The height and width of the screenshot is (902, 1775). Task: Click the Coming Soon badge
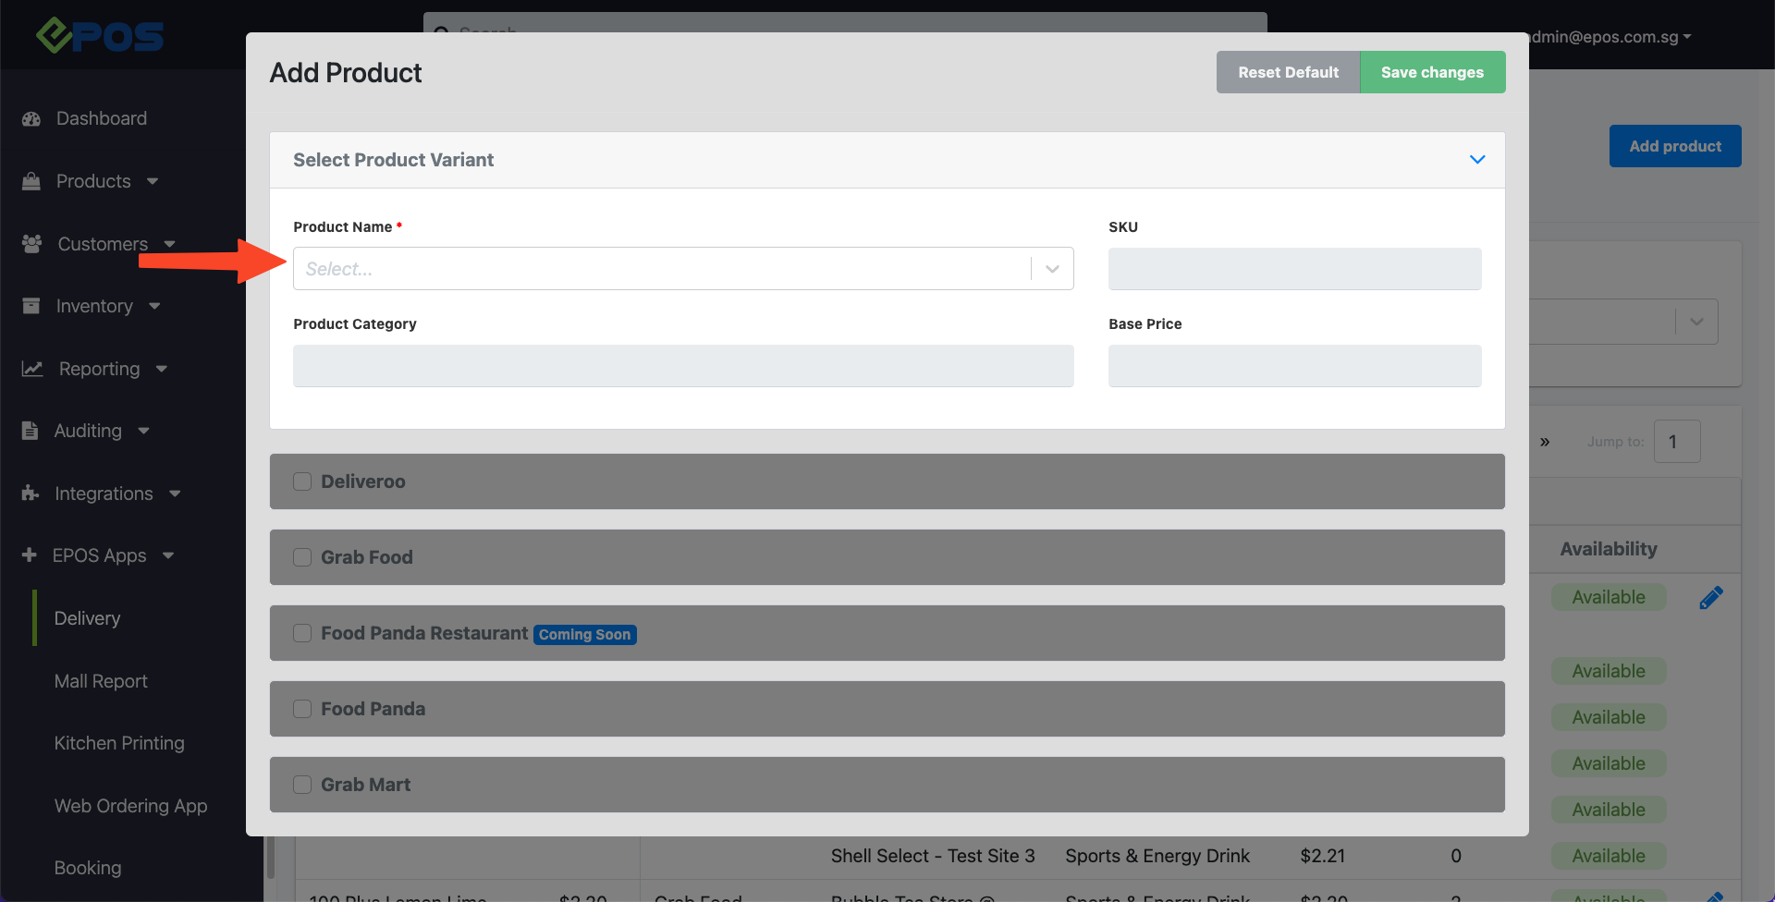click(584, 634)
